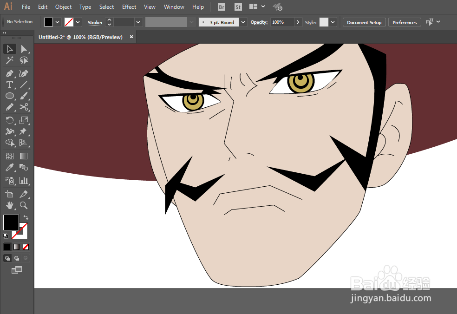Select the Curvature tool

pyautogui.click(x=24, y=73)
